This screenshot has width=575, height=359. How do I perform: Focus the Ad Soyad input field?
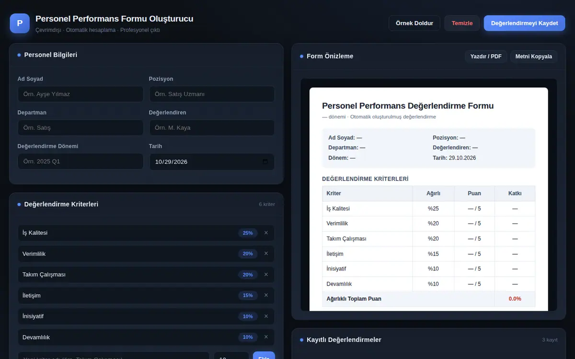[80, 94]
